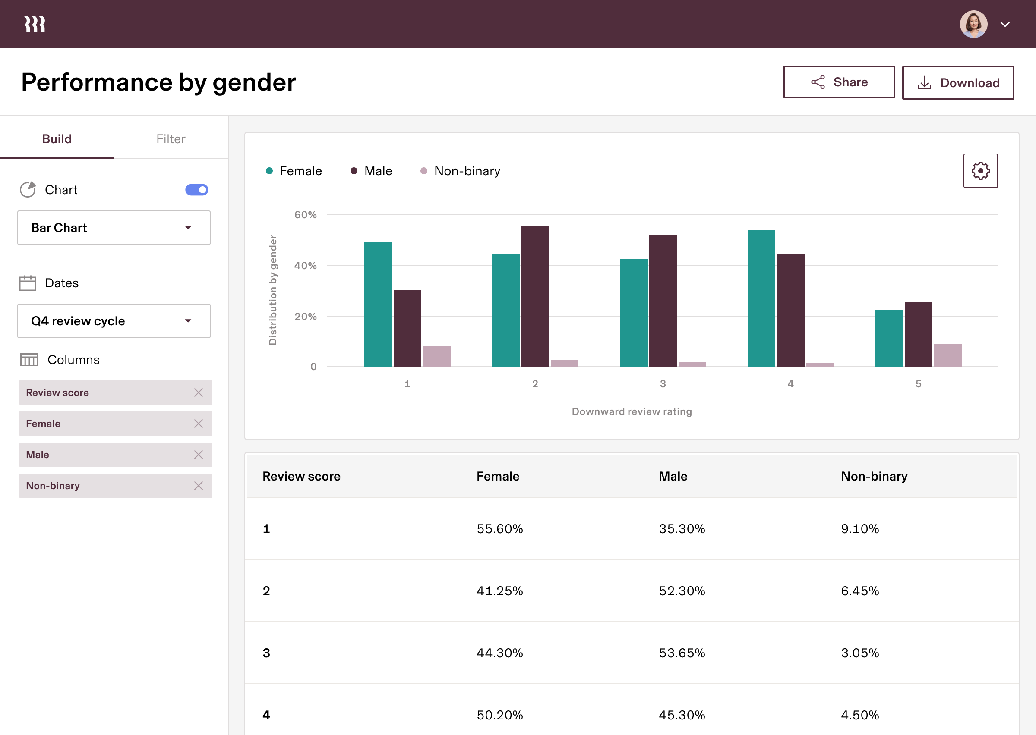The width and height of the screenshot is (1036, 735).
Task: Open chart settings gear icon
Action: pyautogui.click(x=980, y=171)
